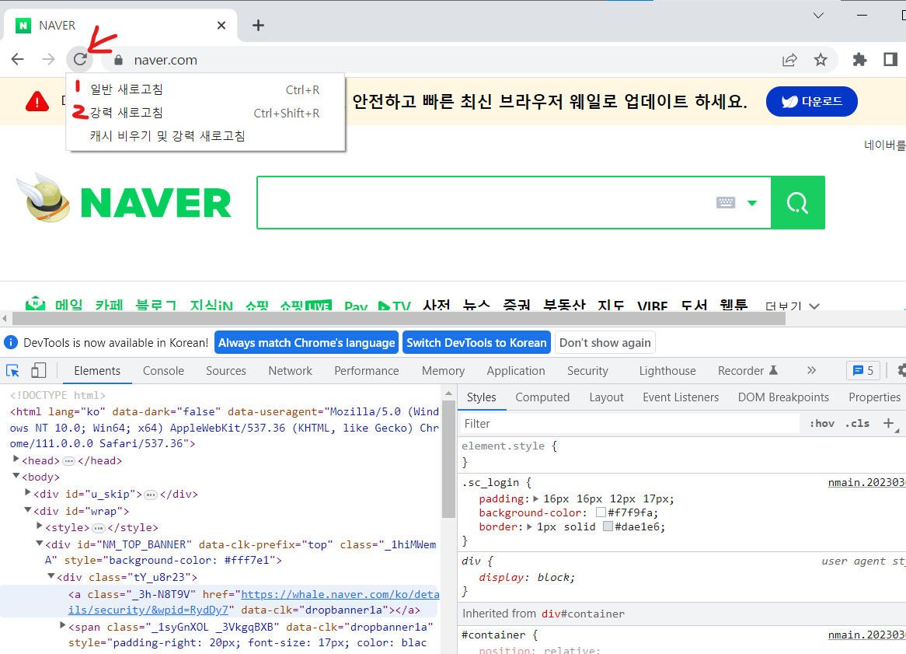This screenshot has height=654, width=906.
Task: Open the Performance tab
Action: click(x=366, y=371)
